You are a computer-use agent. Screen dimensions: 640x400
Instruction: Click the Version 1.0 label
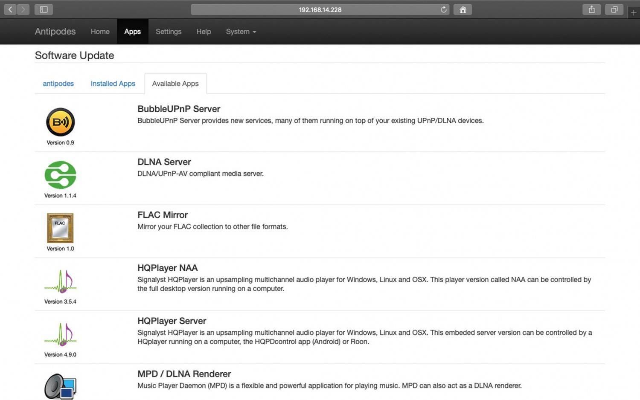point(60,249)
